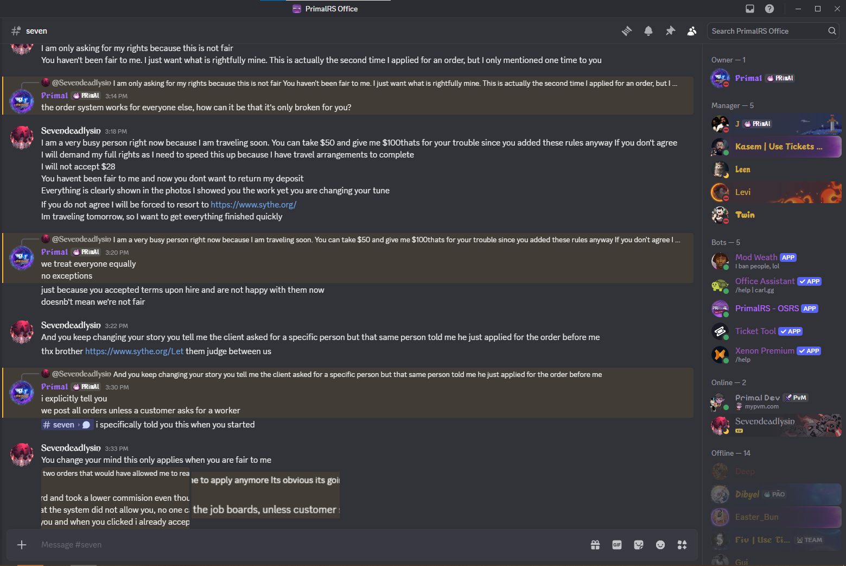Open the inbox icon in title bar

[x=750, y=9]
